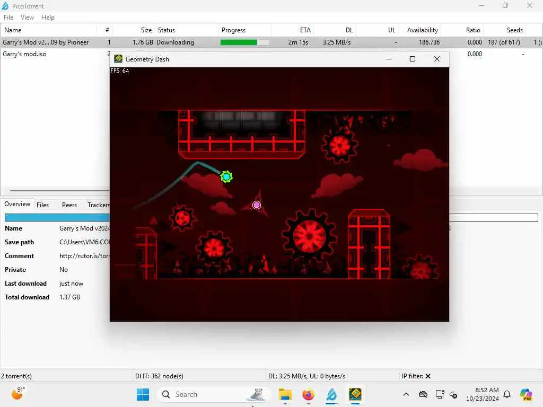Open the Help menu in PicoTorrent
This screenshot has height=407, width=543.
[48, 17]
